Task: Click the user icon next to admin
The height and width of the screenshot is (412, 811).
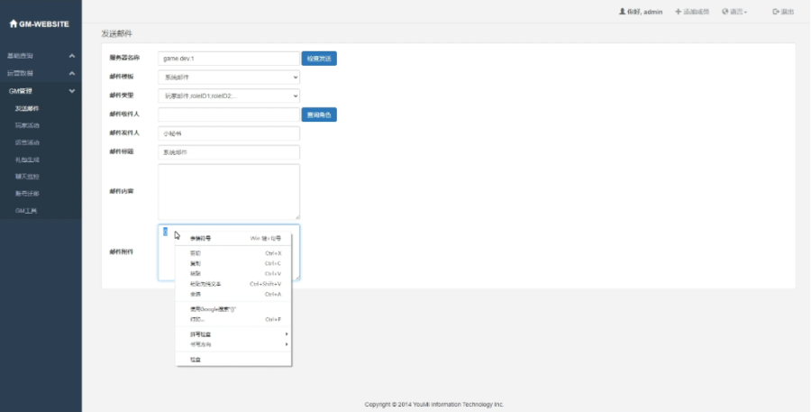Action: tap(622, 12)
